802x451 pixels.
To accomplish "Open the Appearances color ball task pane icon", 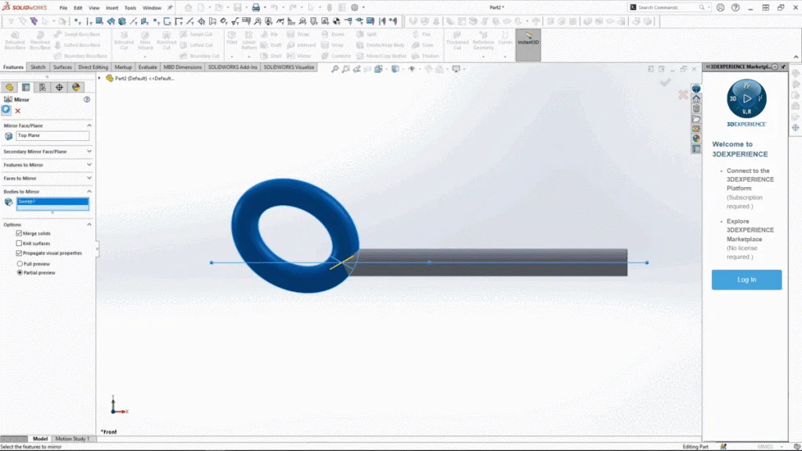I will (x=696, y=139).
